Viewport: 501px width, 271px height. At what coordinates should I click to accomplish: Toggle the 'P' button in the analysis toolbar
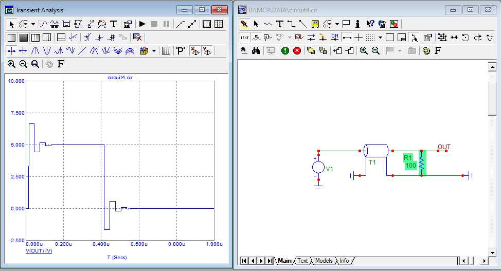[181, 50]
